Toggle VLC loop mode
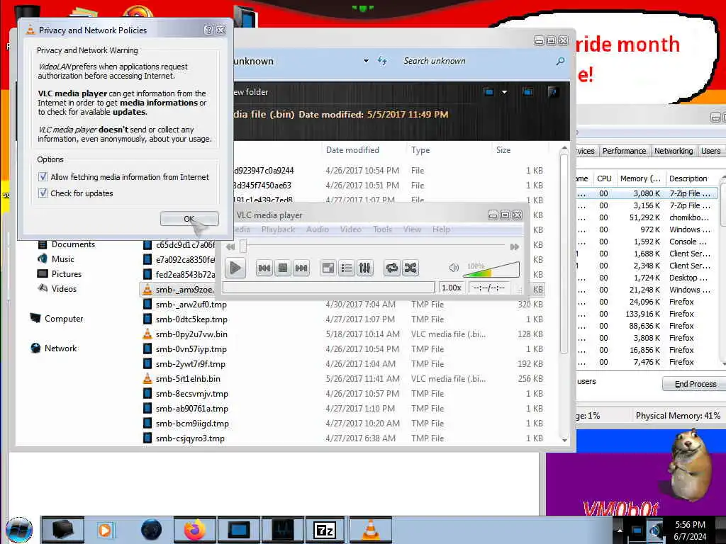 391,268
